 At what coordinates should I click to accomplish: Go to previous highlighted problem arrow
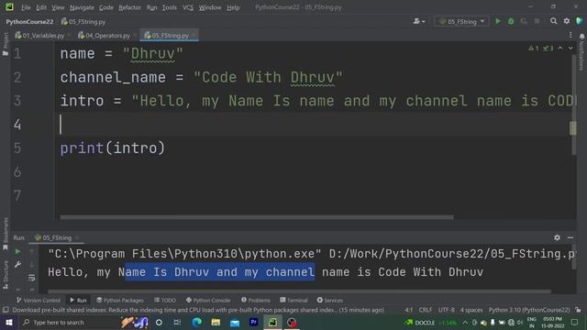point(560,49)
